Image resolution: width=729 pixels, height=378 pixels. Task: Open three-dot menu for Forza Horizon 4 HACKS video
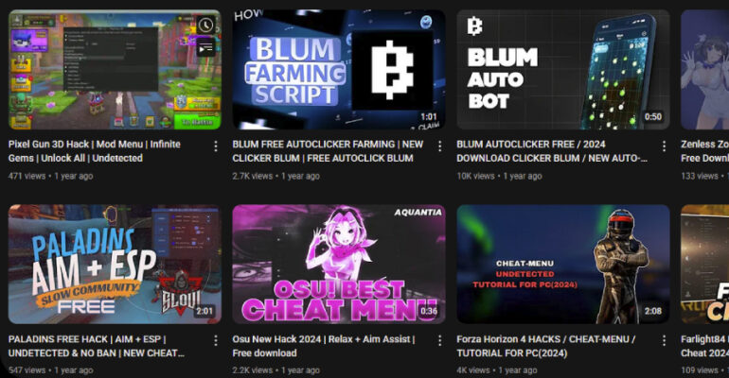[x=664, y=341]
